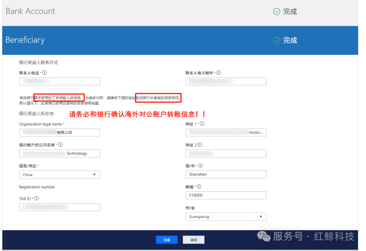Click the 银行受益人所在地 heading
The image size is (366, 251).
[36, 114]
